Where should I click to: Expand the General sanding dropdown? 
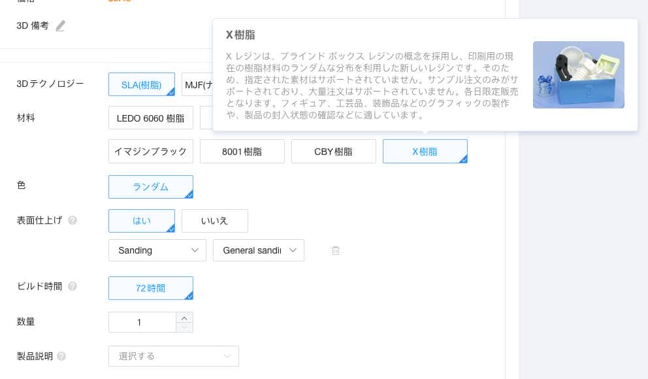pos(258,250)
